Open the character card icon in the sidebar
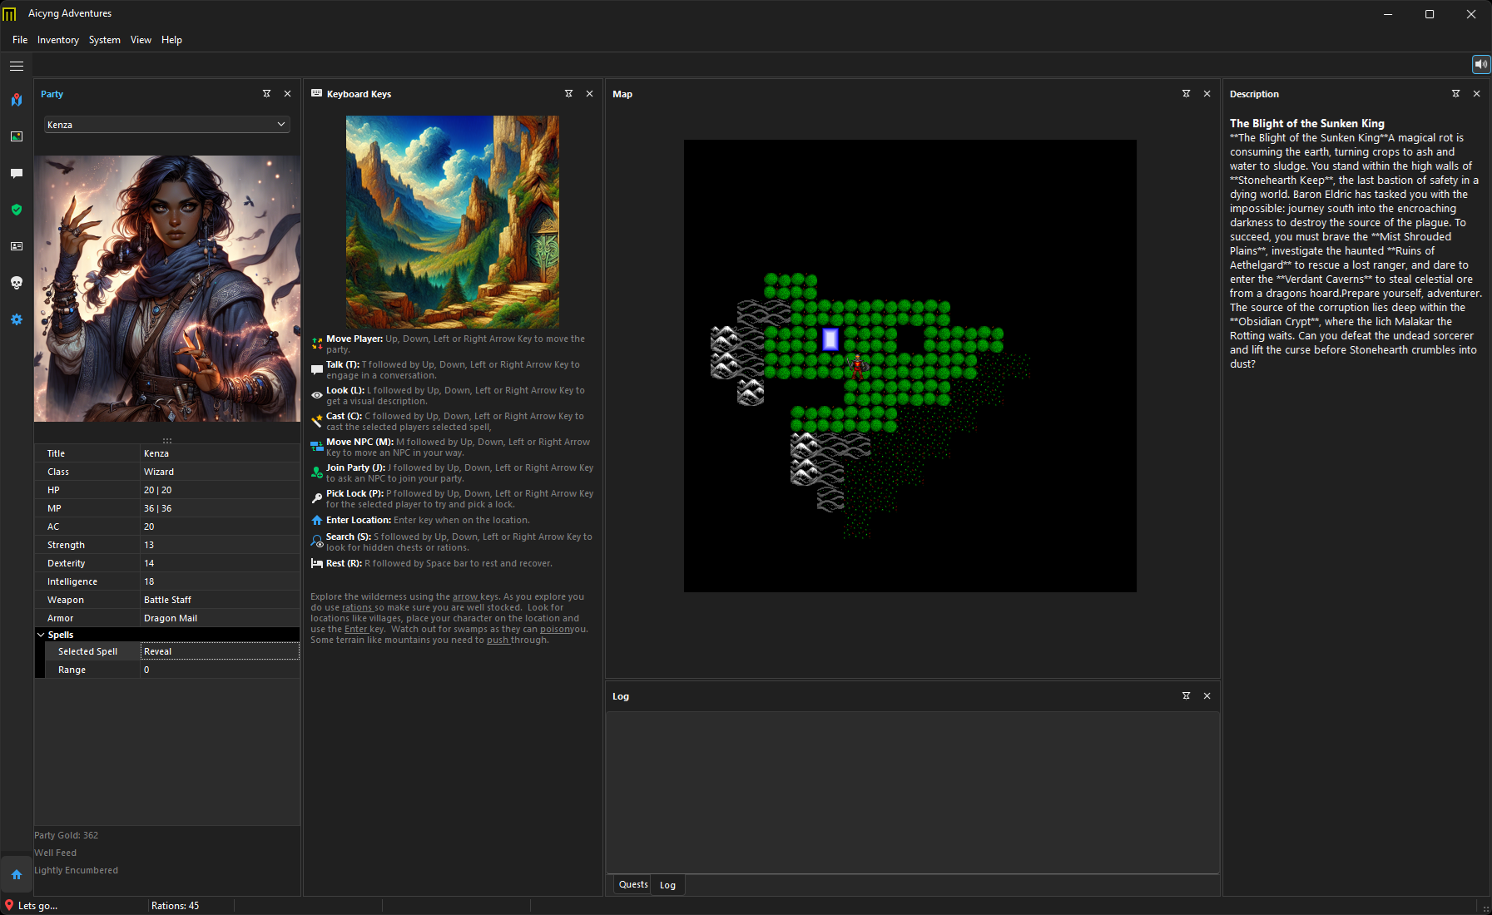The height and width of the screenshot is (915, 1492). coord(17,246)
